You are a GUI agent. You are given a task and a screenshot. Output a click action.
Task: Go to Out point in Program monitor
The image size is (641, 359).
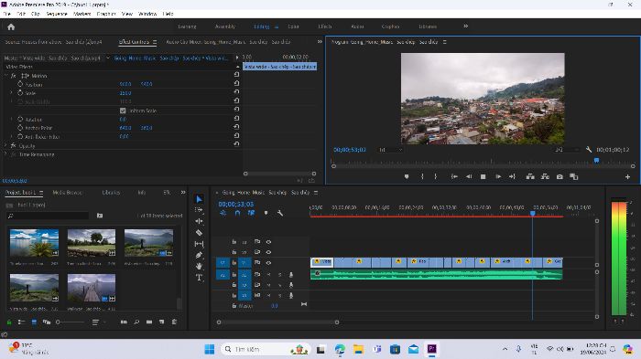click(x=512, y=176)
